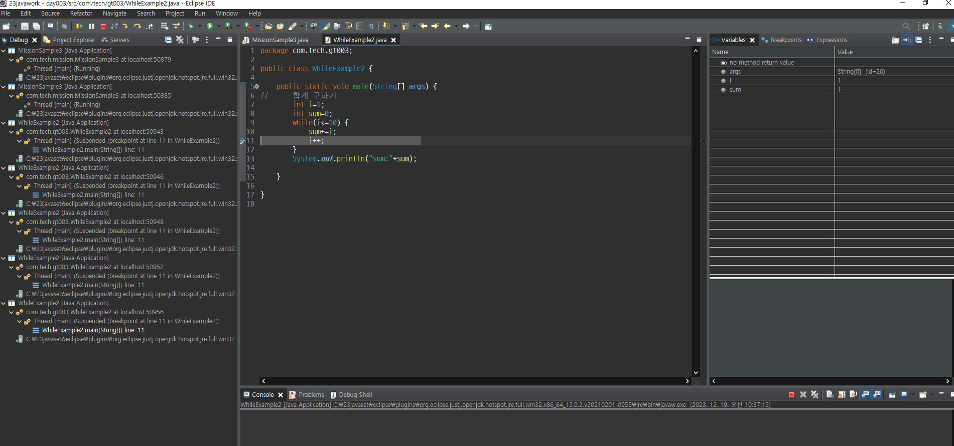This screenshot has width=954, height=446.
Task: Select stack frame line 11 under localhost:50956
Action: click(x=93, y=330)
